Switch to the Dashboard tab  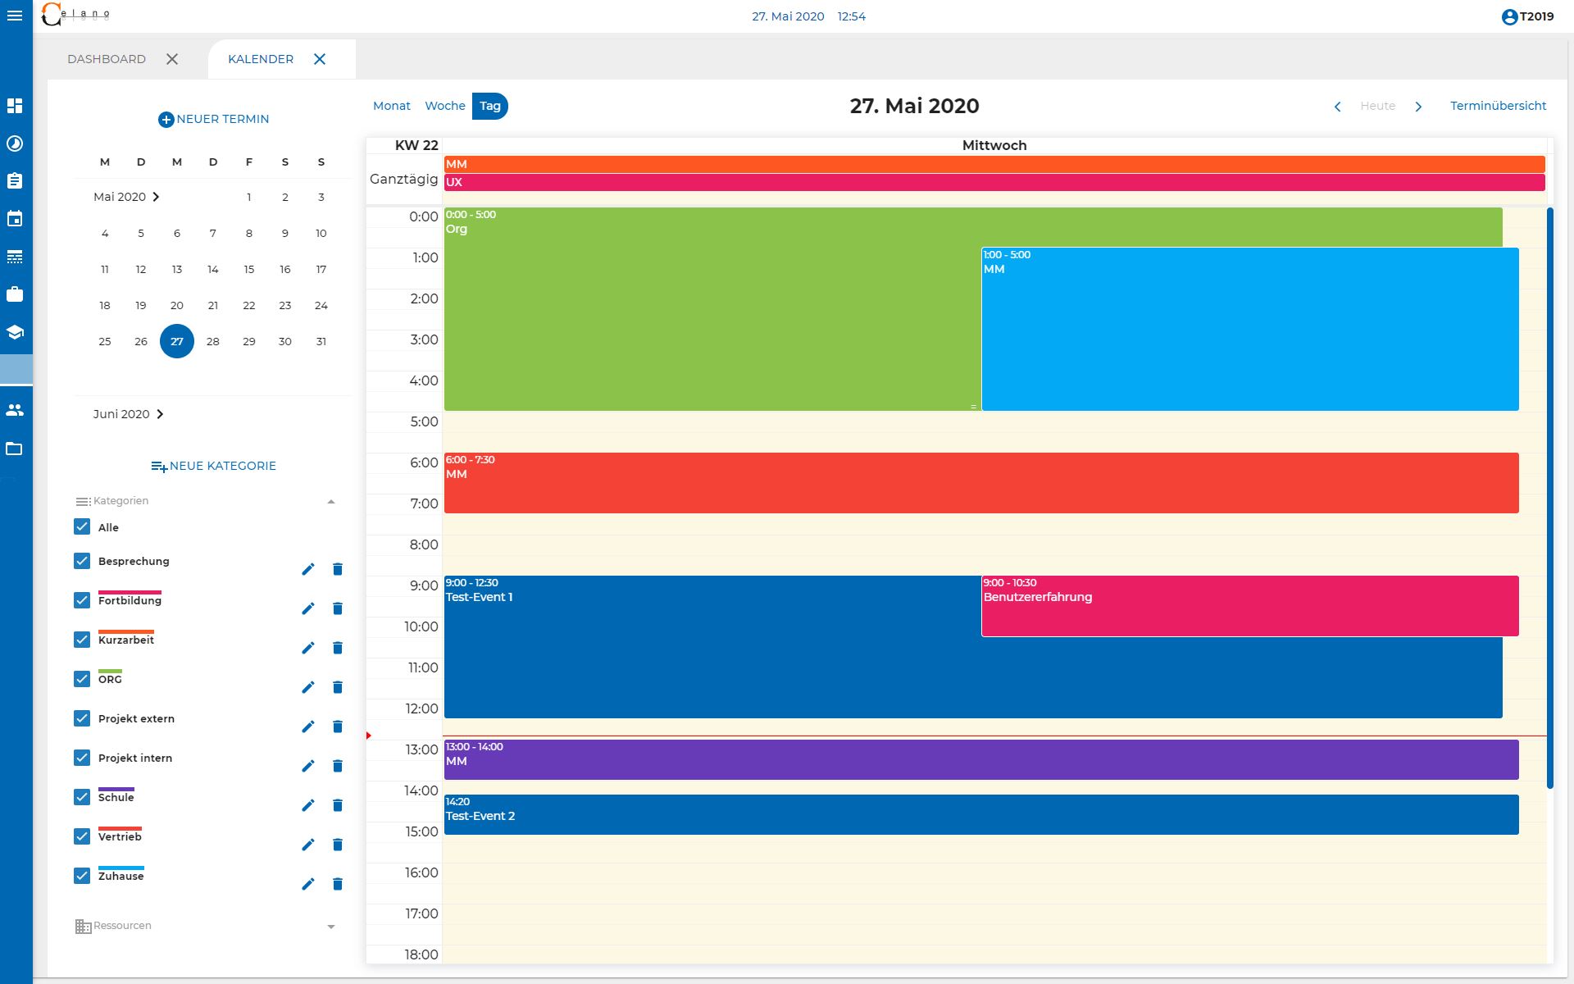tap(107, 59)
